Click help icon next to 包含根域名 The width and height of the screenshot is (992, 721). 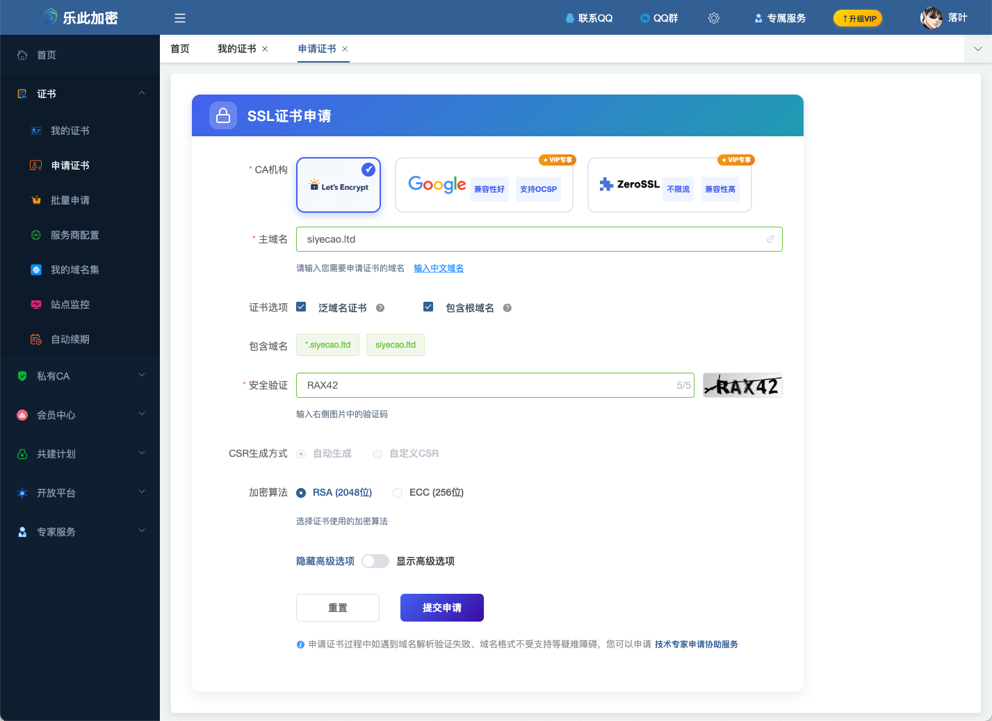[x=507, y=308]
